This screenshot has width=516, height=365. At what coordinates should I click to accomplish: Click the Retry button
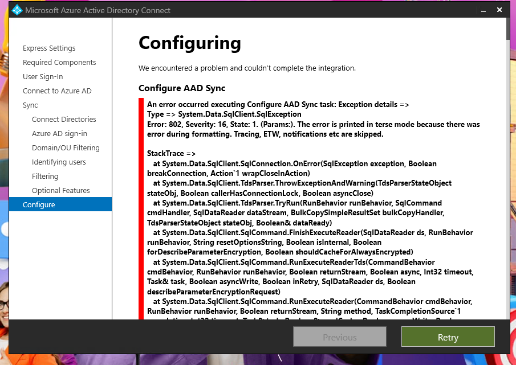(448, 337)
